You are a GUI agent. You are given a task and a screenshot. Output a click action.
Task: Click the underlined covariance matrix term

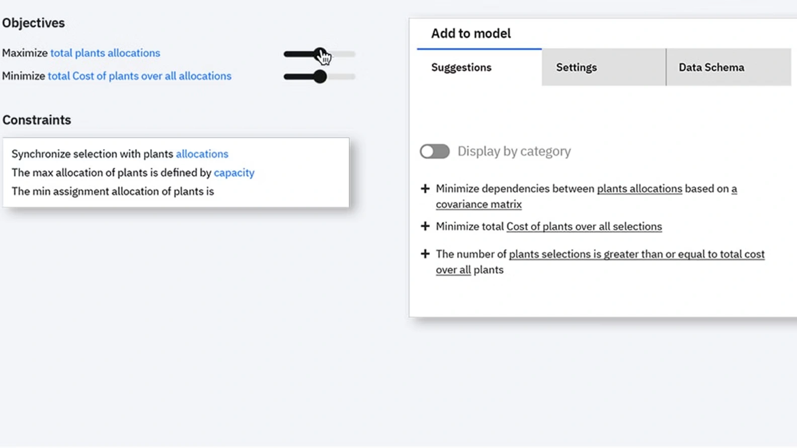(x=479, y=204)
